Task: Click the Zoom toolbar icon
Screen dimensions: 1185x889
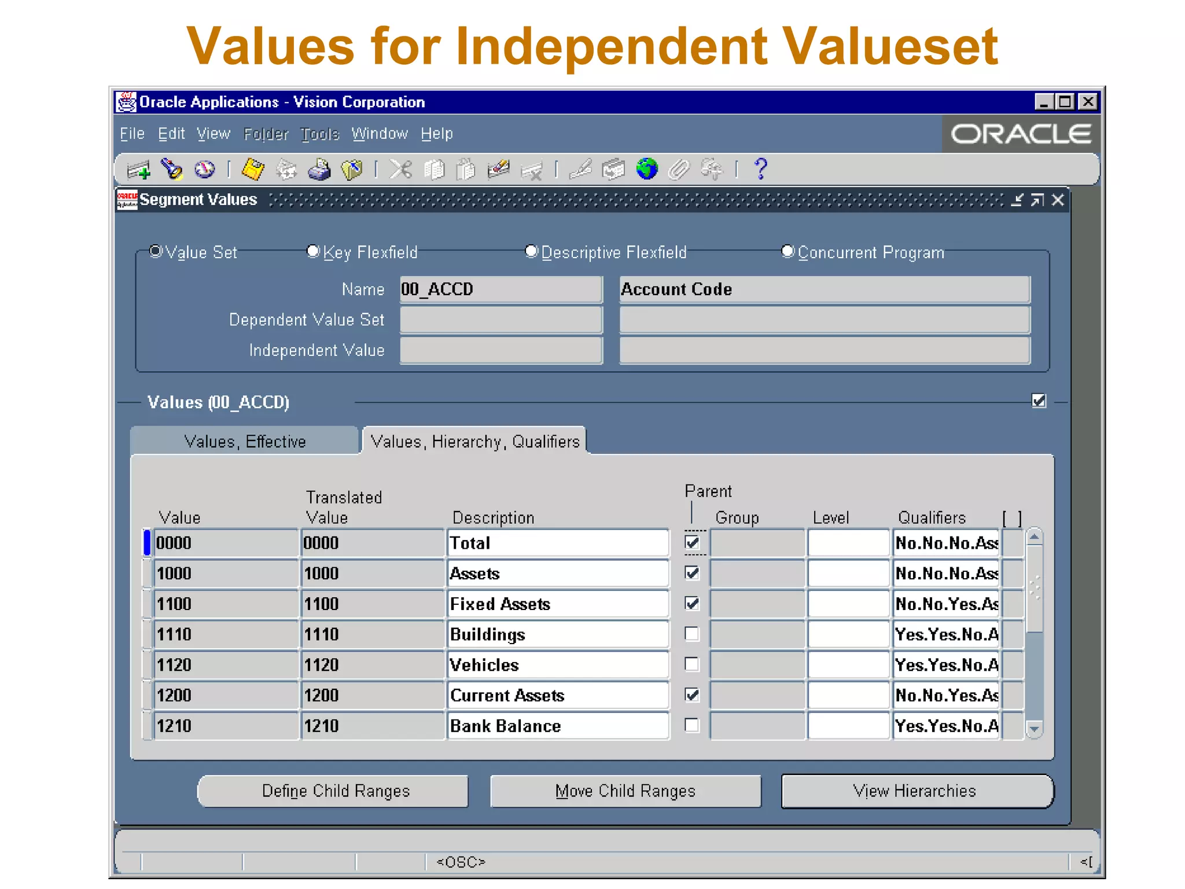Action: 613,170
